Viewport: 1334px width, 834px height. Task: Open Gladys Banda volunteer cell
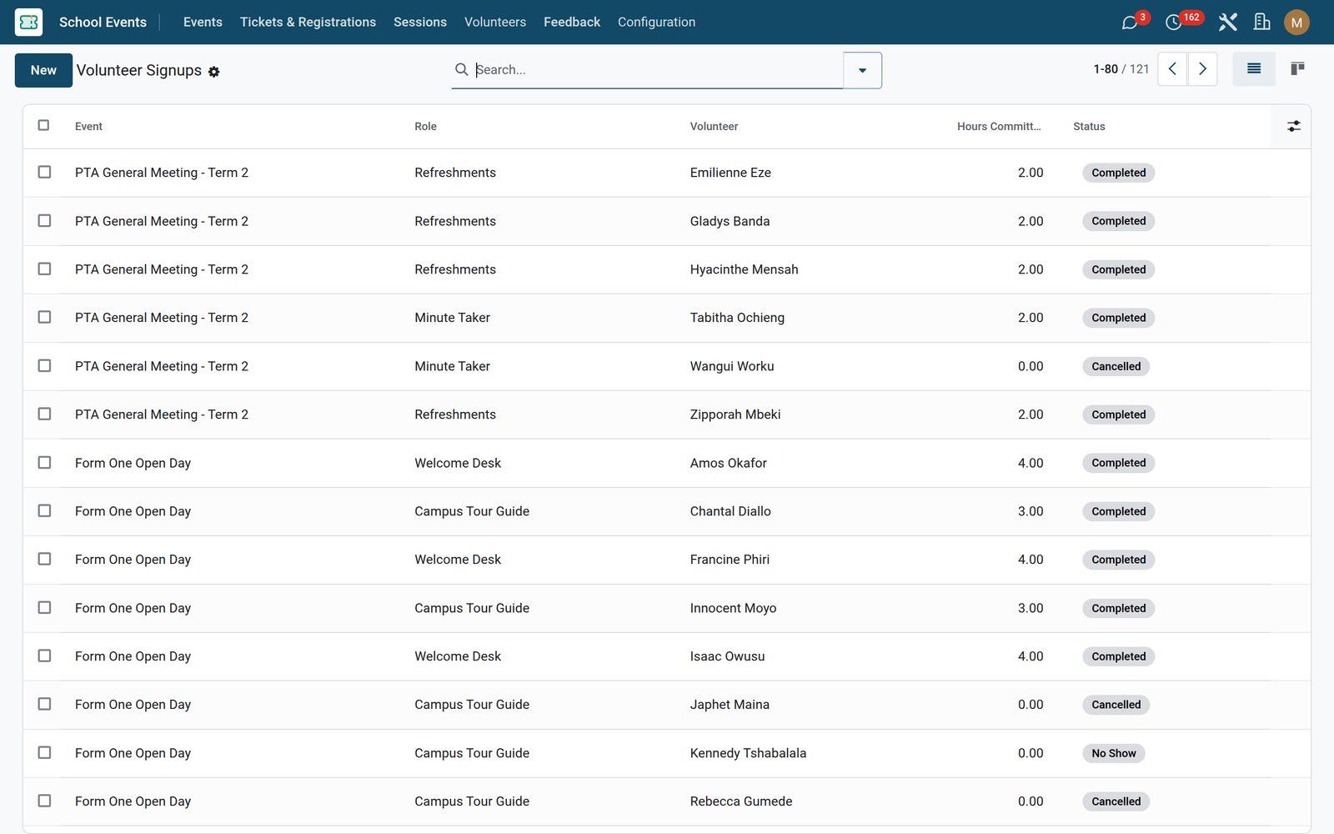pyautogui.click(x=730, y=221)
